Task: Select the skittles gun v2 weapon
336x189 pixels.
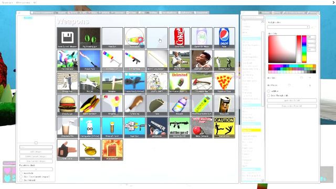Action: (x=180, y=127)
